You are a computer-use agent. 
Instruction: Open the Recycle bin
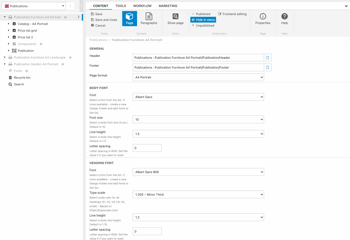click(x=22, y=78)
